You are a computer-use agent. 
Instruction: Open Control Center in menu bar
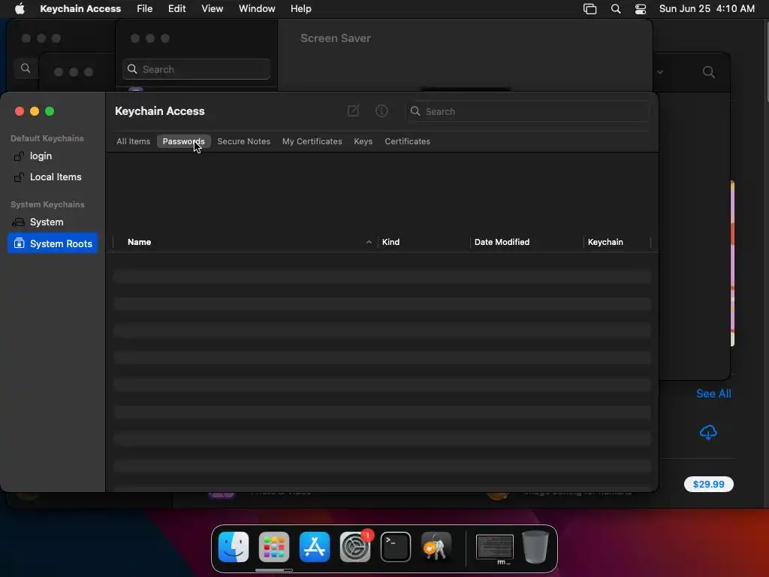641,9
